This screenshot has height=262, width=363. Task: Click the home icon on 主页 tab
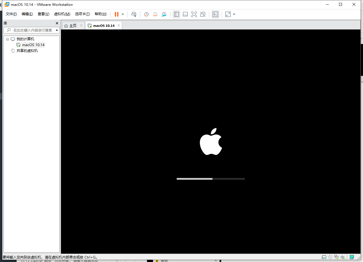(66, 26)
